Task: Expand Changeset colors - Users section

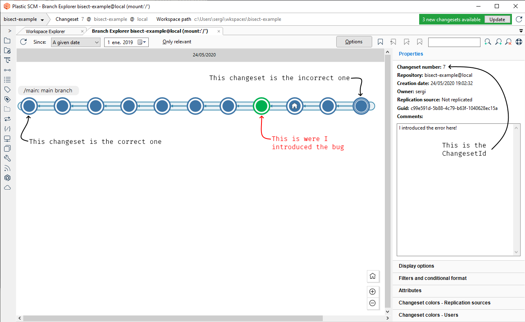Action: (459, 315)
